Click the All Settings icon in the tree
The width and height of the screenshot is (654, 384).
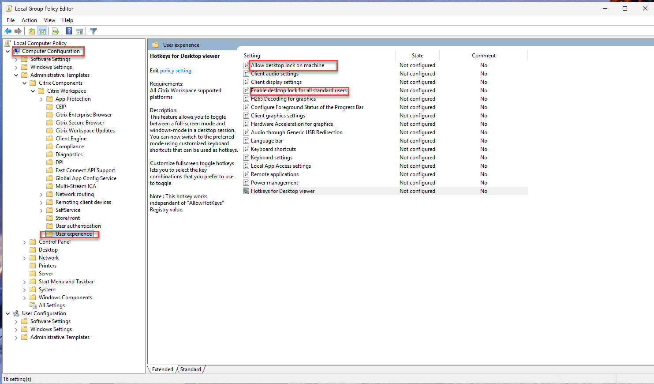33,305
